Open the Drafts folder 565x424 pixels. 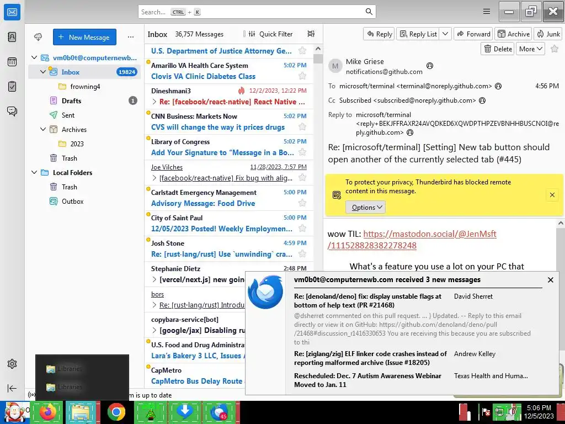click(71, 100)
